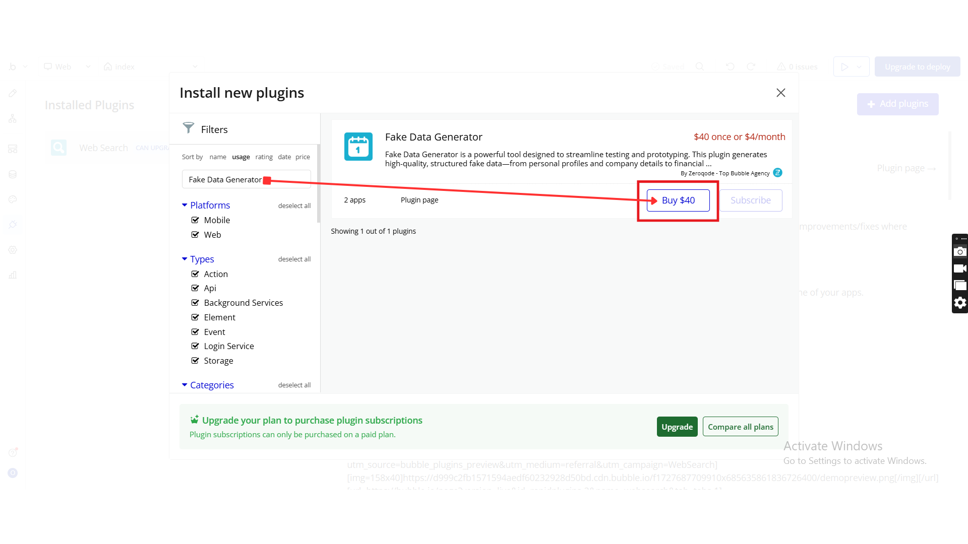This screenshot has width=968, height=544.
Task: Close the Install new plugins dialog
Action: tap(780, 93)
